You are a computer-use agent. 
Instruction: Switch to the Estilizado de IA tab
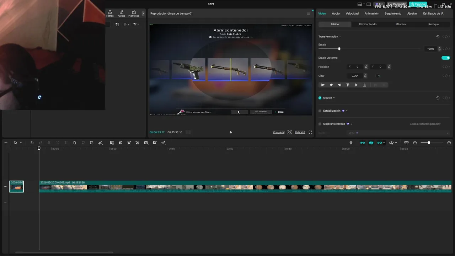click(x=433, y=14)
